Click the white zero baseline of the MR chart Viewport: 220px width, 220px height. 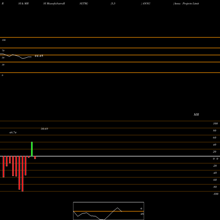[x=110, y=156]
